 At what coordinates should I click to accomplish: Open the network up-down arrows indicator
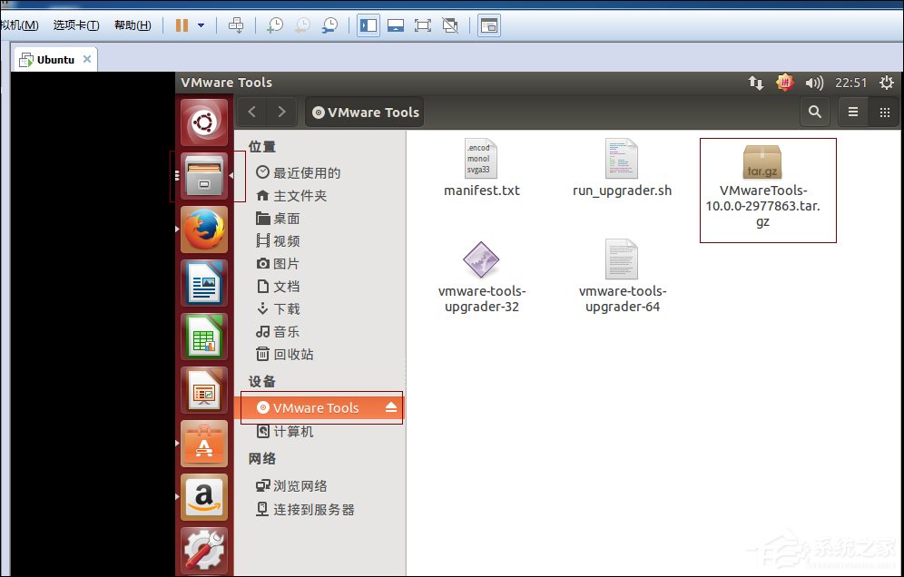756,83
